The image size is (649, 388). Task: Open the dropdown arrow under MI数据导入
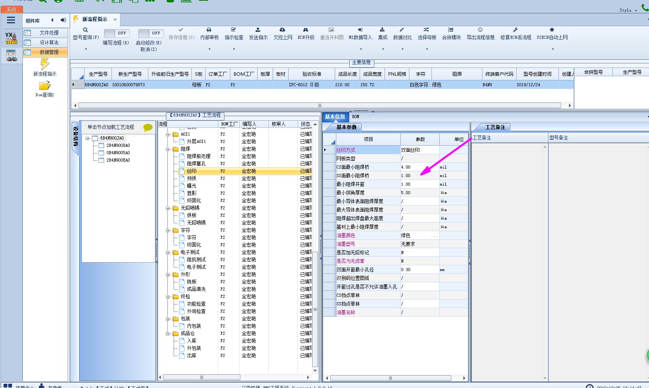click(360, 49)
